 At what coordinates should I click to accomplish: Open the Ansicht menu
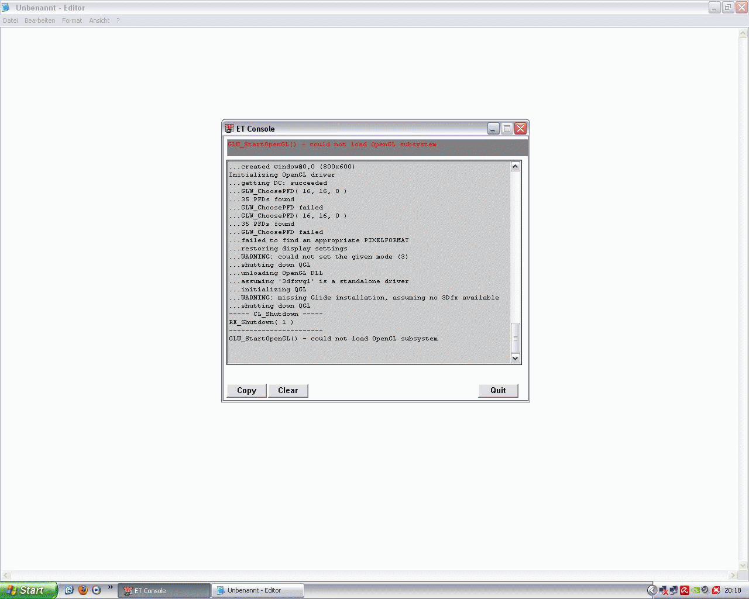(99, 20)
